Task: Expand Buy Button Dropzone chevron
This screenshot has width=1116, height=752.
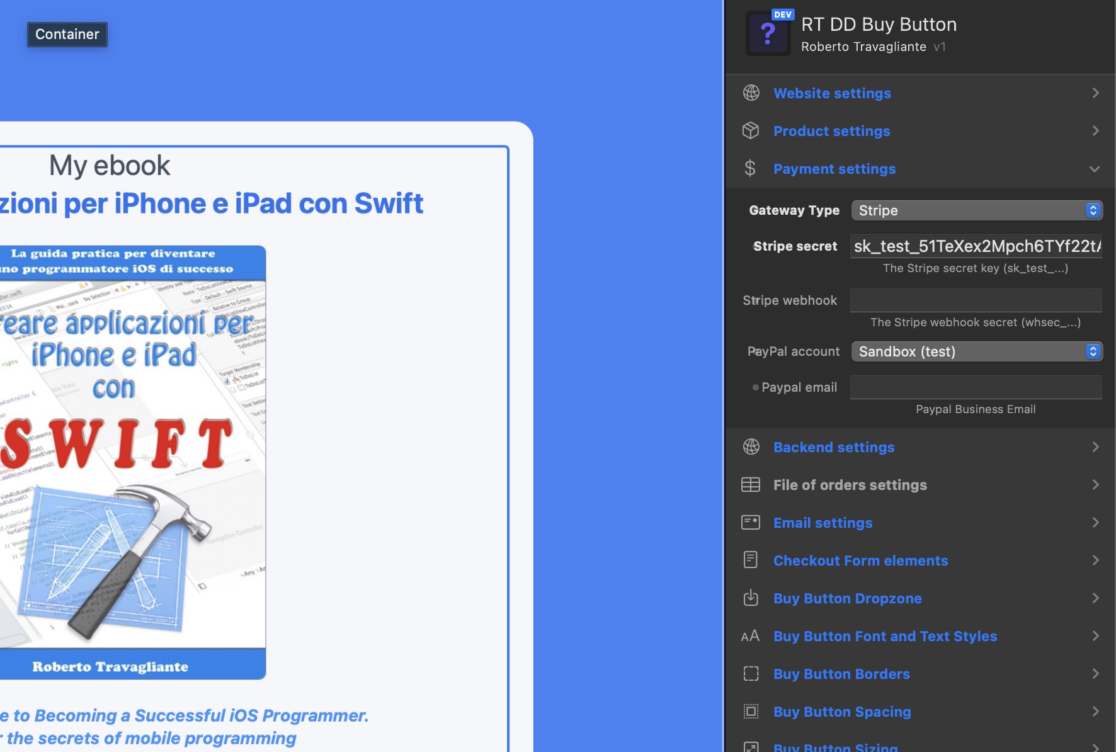Action: [1096, 598]
